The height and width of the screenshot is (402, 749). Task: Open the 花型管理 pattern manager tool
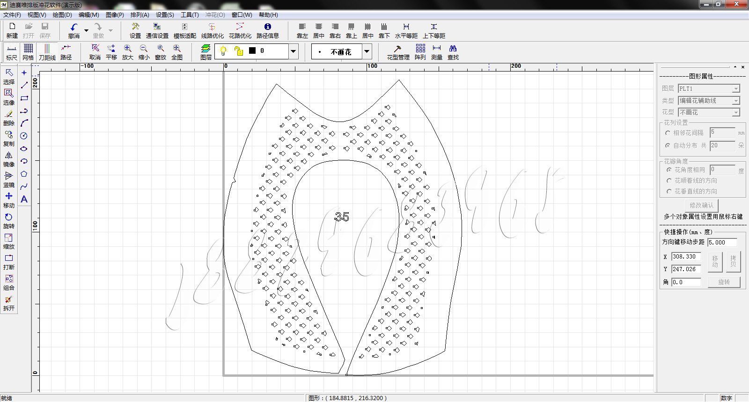(398, 52)
